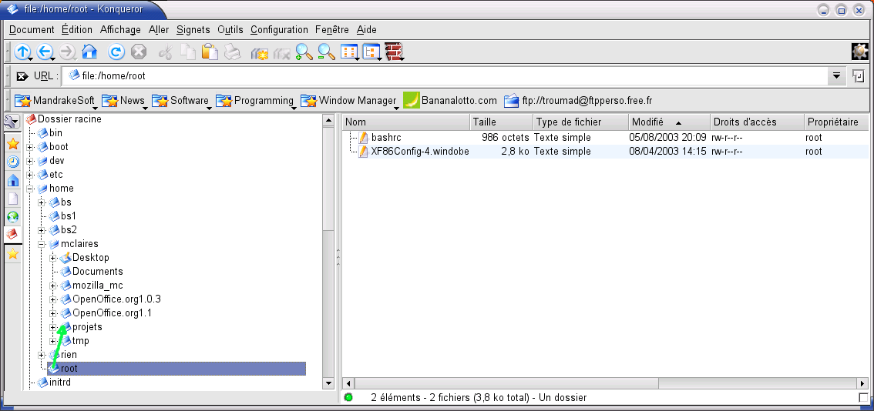Collapse the mclaires folder tree node
This screenshot has height=411, width=874.
click(42, 244)
